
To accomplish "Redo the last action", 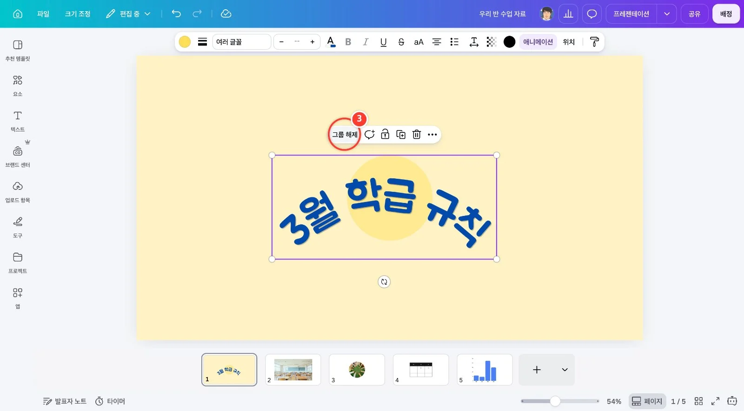I will pyautogui.click(x=197, y=14).
